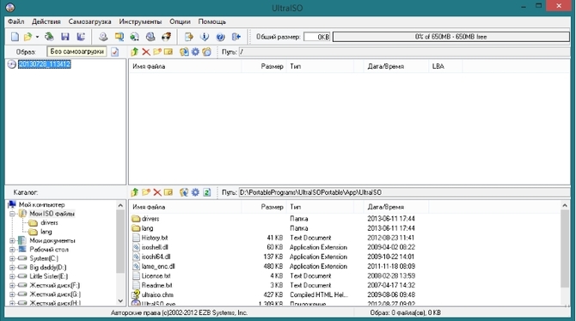Go up a level in catalog pane
The height and width of the screenshot is (321, 576).
[x=134, y=192]
